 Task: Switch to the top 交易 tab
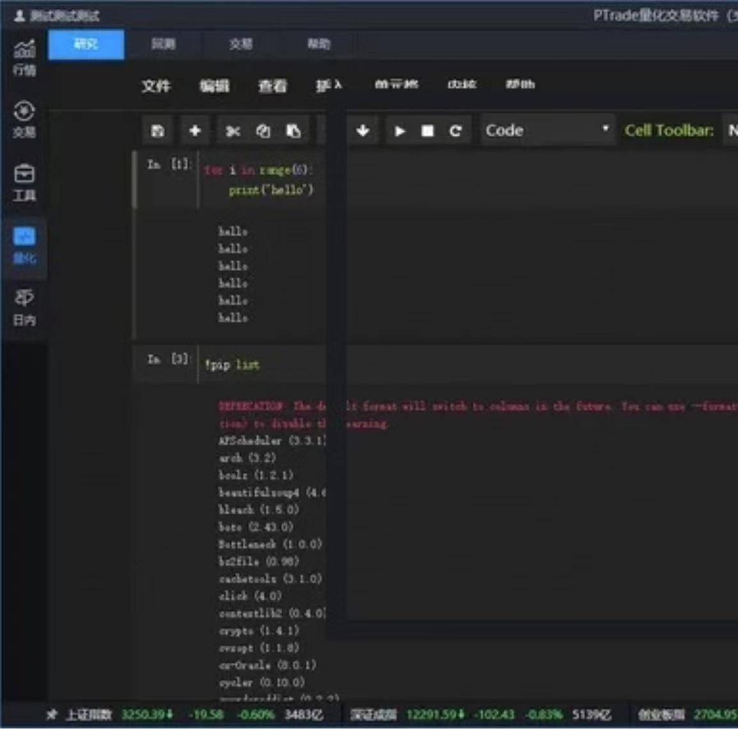[x=241, y=45]
